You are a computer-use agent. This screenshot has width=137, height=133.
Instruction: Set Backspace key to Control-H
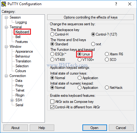59,34
